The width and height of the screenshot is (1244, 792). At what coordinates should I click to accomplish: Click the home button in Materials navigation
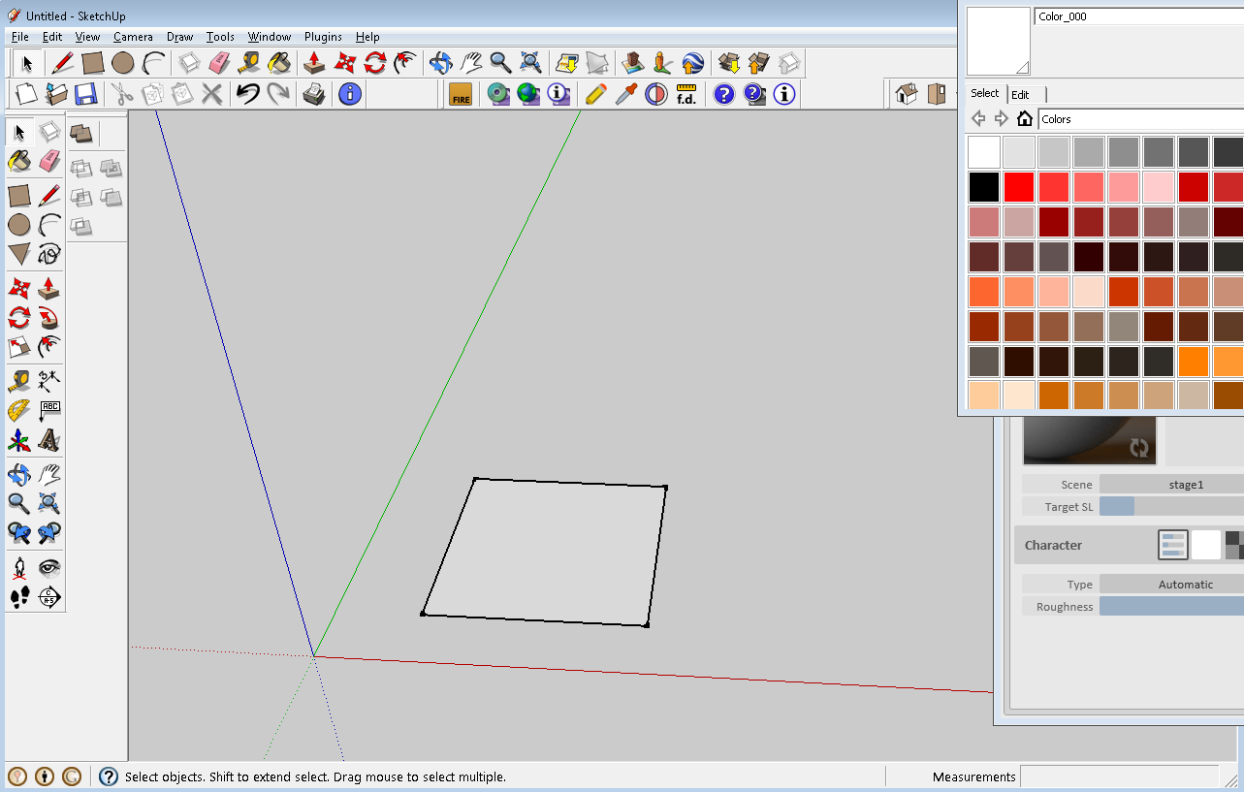pyautogui.click(x=1027, y=117)
